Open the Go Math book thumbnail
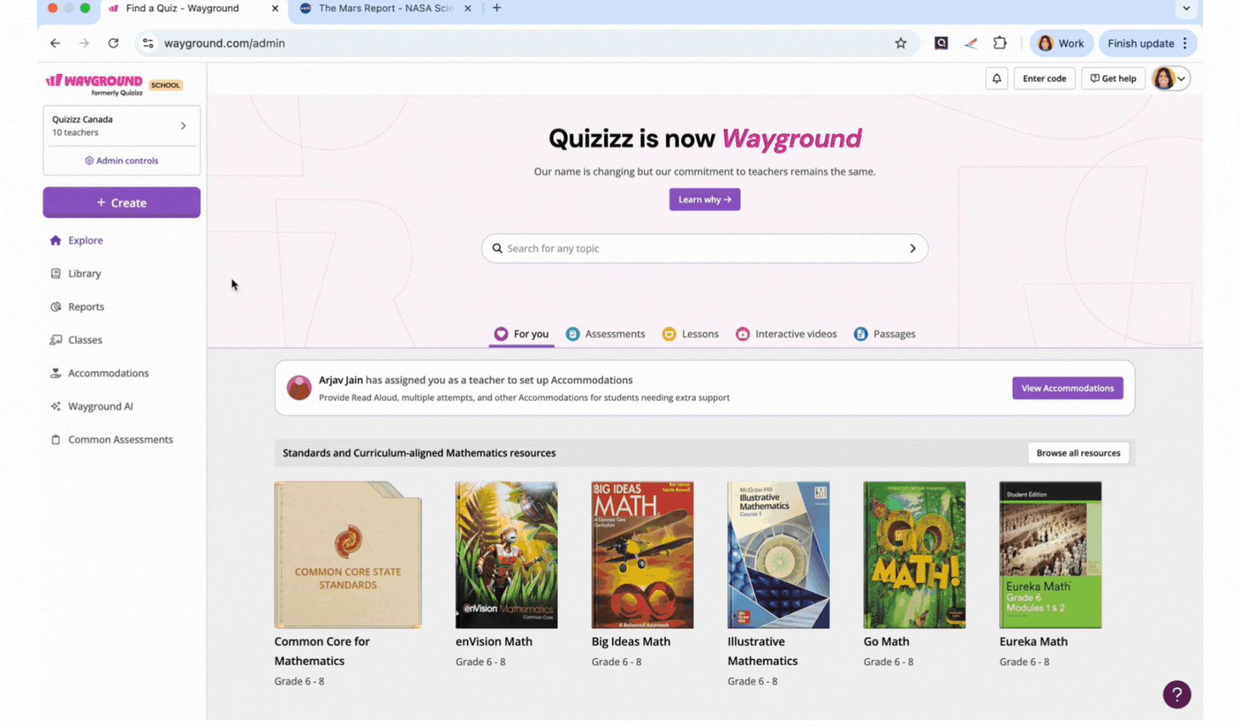This screenshot has height=728, width=1240. [914, 555]
